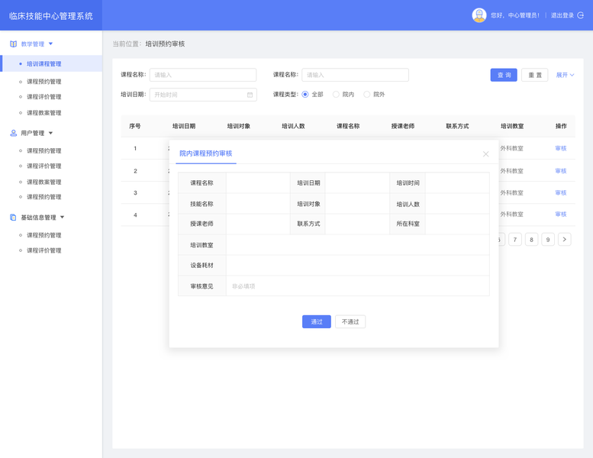Image resolution: width=593 pixels, height=458 pixels.
Task: Open 课程预约管理 under 教学管理
Action: coord(44,82)
